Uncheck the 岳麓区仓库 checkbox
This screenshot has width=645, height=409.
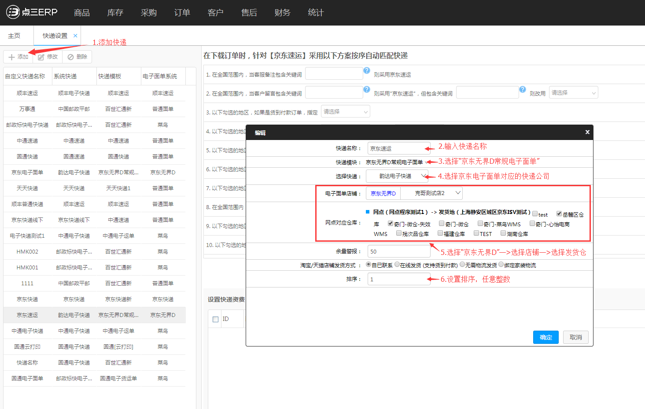coord(559,214)
